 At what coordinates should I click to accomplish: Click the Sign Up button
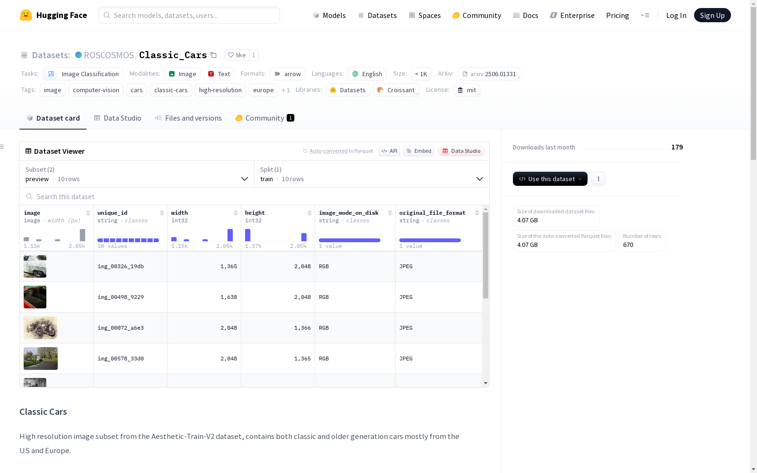coord(712,15)
